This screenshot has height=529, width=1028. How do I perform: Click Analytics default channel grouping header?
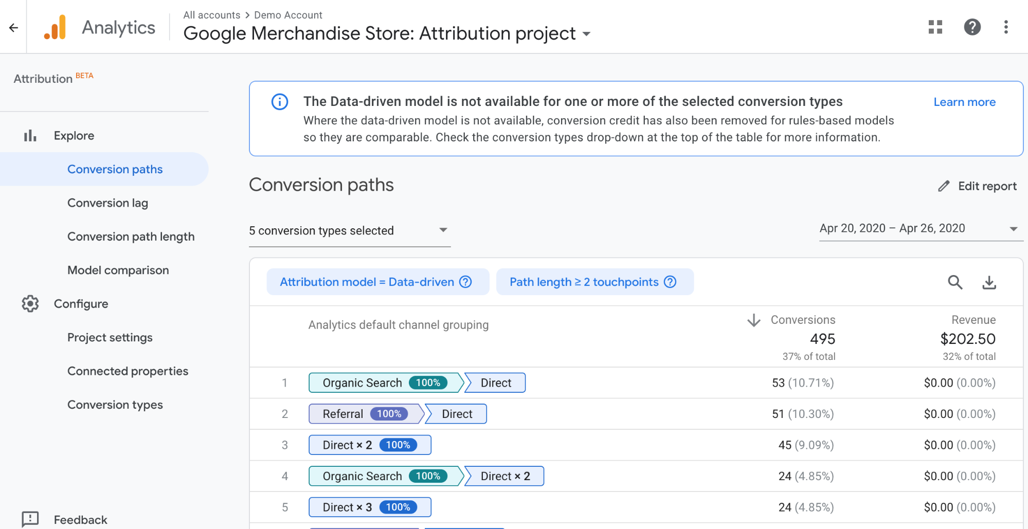click(x=398, y=325)
